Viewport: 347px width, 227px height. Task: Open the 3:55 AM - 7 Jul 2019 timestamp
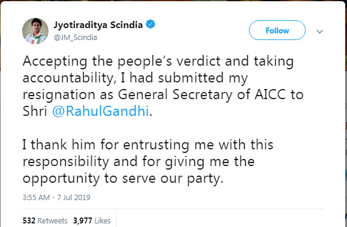pos(56,197)
